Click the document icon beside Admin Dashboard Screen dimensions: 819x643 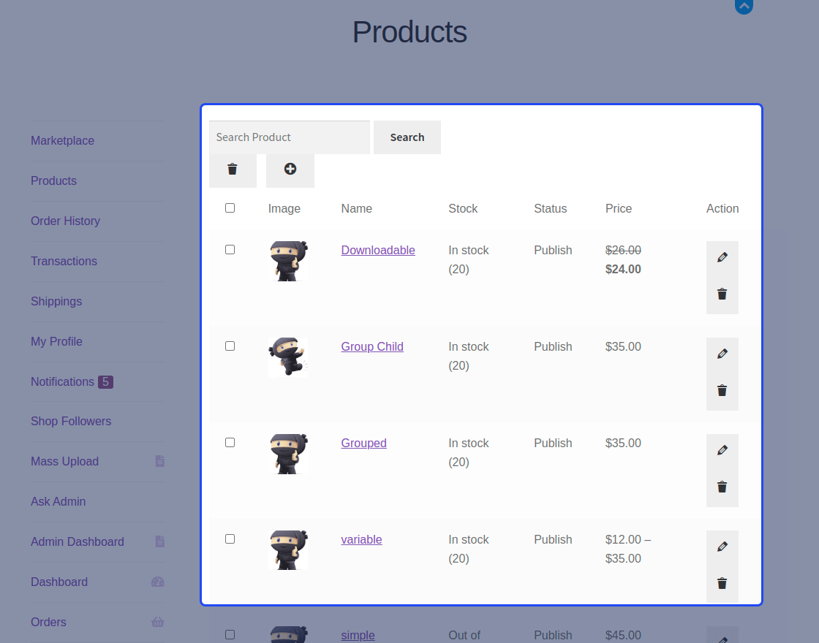click(x=159, y=541)
